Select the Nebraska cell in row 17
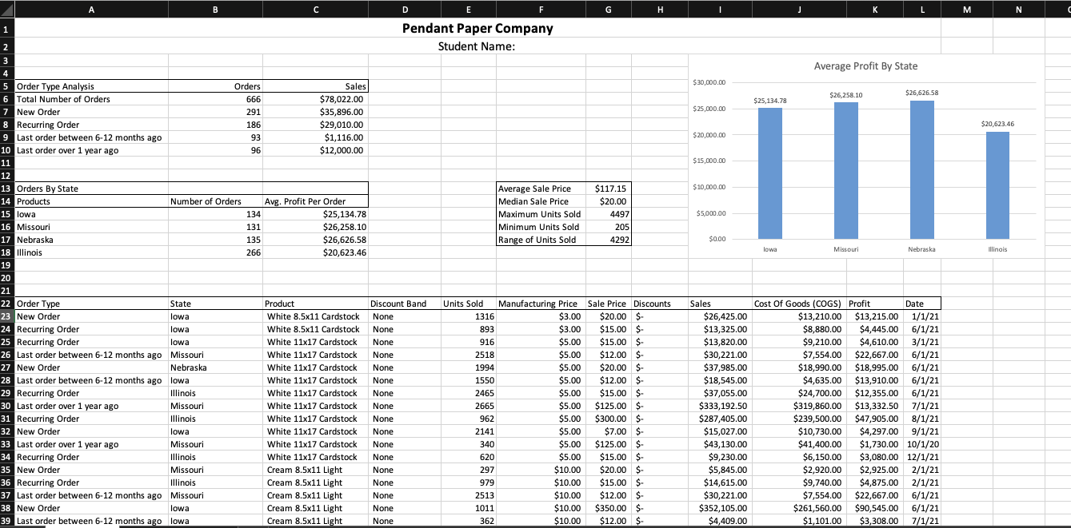 click(91, 240)
